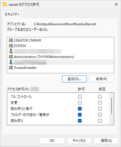Click the Administrators group icon
121x147 pixels.
click(11, 57)
